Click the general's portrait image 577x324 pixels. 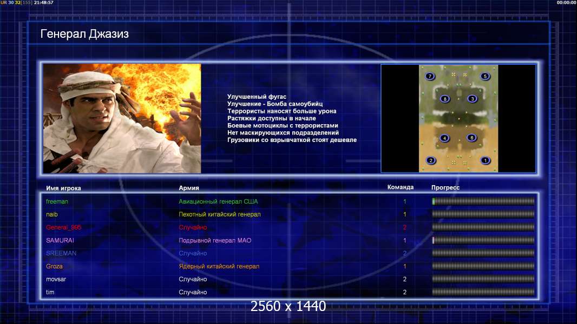122,118
